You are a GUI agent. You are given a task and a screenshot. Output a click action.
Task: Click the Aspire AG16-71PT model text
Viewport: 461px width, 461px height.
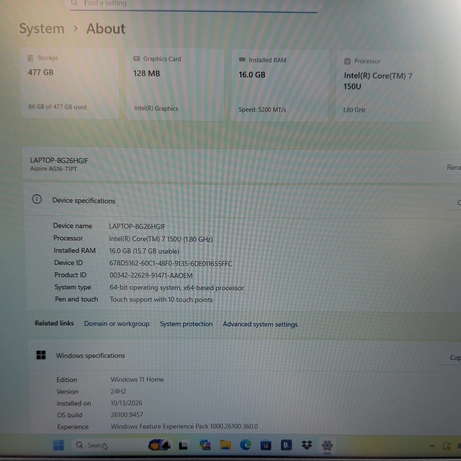53,169
